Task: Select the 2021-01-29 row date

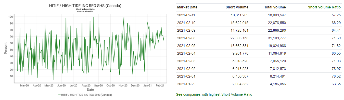Action: (186, 84)
